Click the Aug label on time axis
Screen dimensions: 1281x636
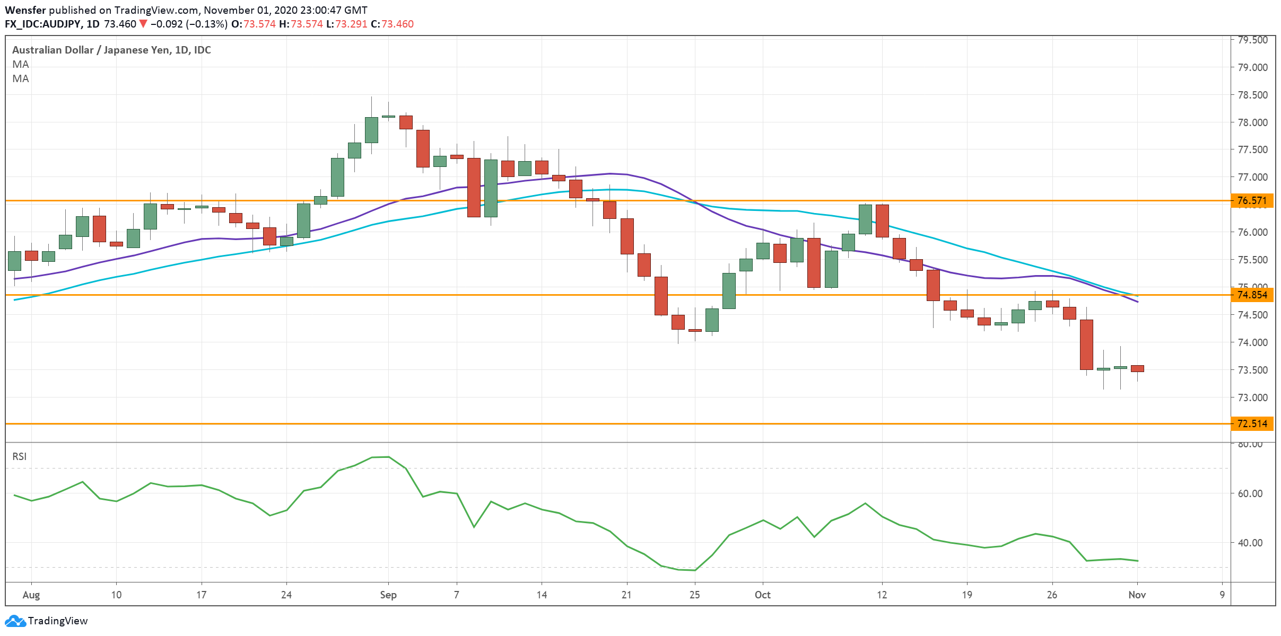coord(31,595)
